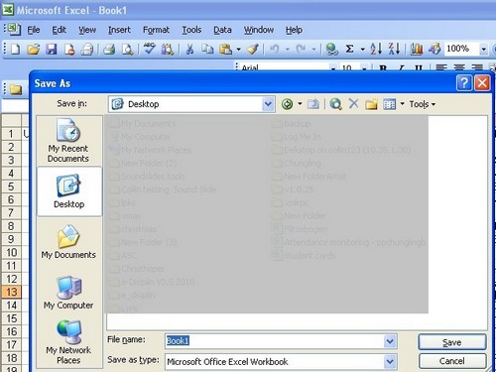Screen dimensions: 496x372
Task: Click Save As dialog help question mark
Action: (x=464, y=82)
